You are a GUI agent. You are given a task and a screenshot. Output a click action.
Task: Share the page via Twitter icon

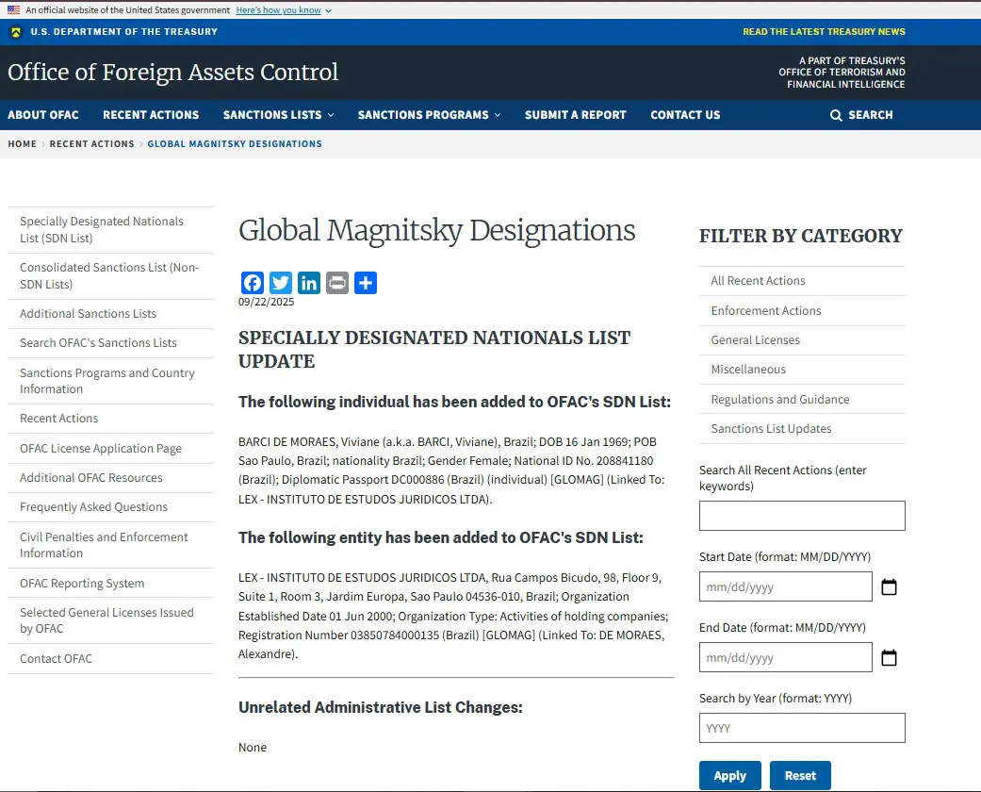pyautogui.click(x=280, y=283)
